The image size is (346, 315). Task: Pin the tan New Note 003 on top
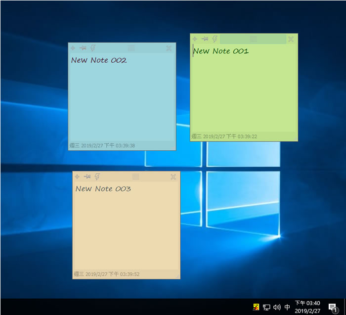click(x=87, y=177)
